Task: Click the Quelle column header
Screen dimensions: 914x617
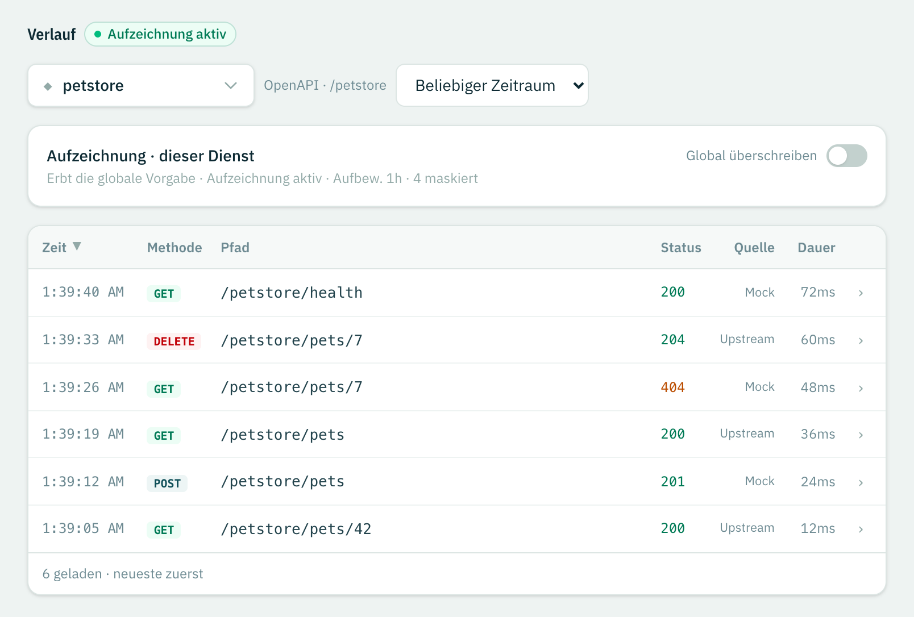Action: [x=754, y=248]
